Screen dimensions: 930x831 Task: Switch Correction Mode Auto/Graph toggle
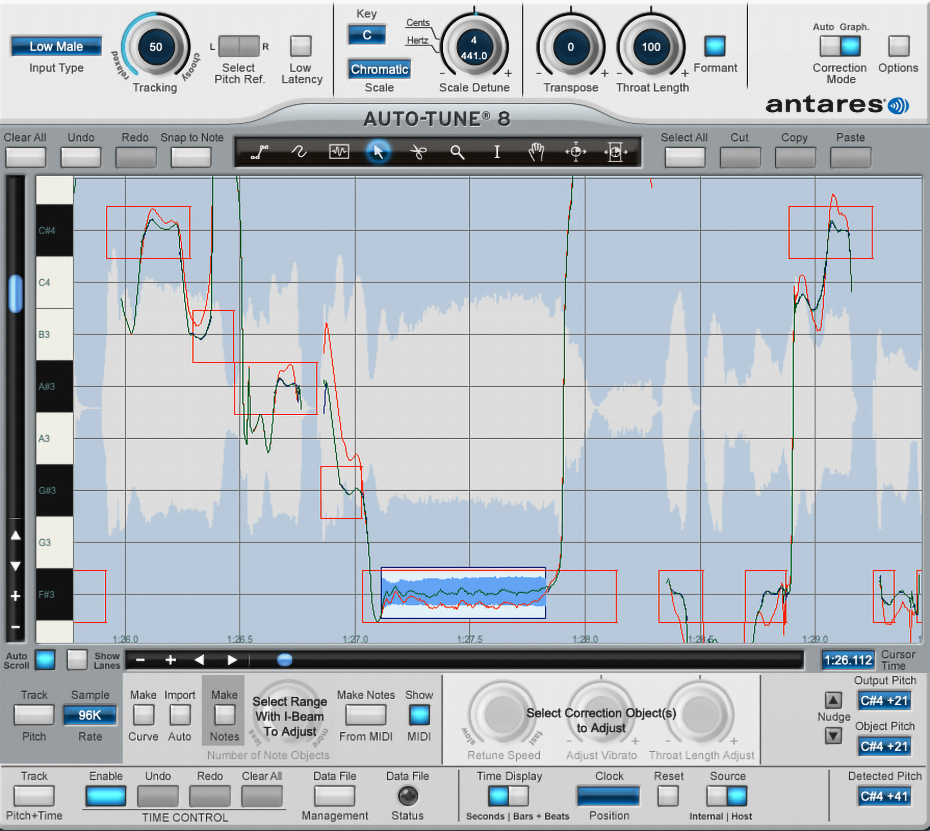840,46
